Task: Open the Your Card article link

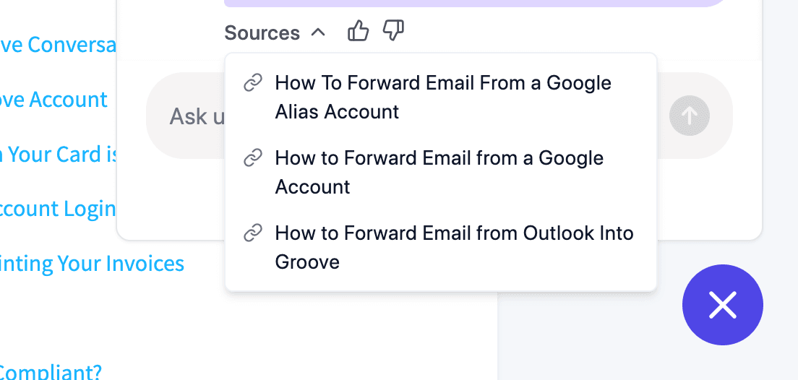Action: (58, 154)
